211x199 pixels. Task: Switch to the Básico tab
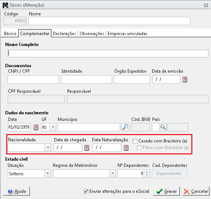click(x=10, y=33)
